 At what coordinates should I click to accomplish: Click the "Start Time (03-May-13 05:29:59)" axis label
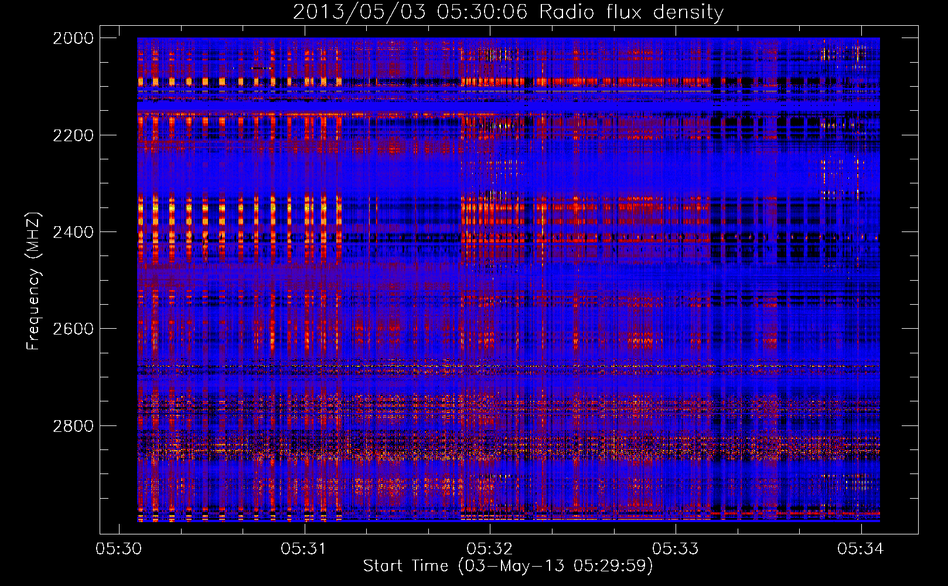[507, 566]
